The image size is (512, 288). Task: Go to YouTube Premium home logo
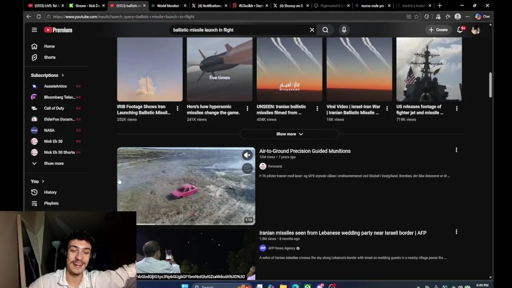[58, 30]
